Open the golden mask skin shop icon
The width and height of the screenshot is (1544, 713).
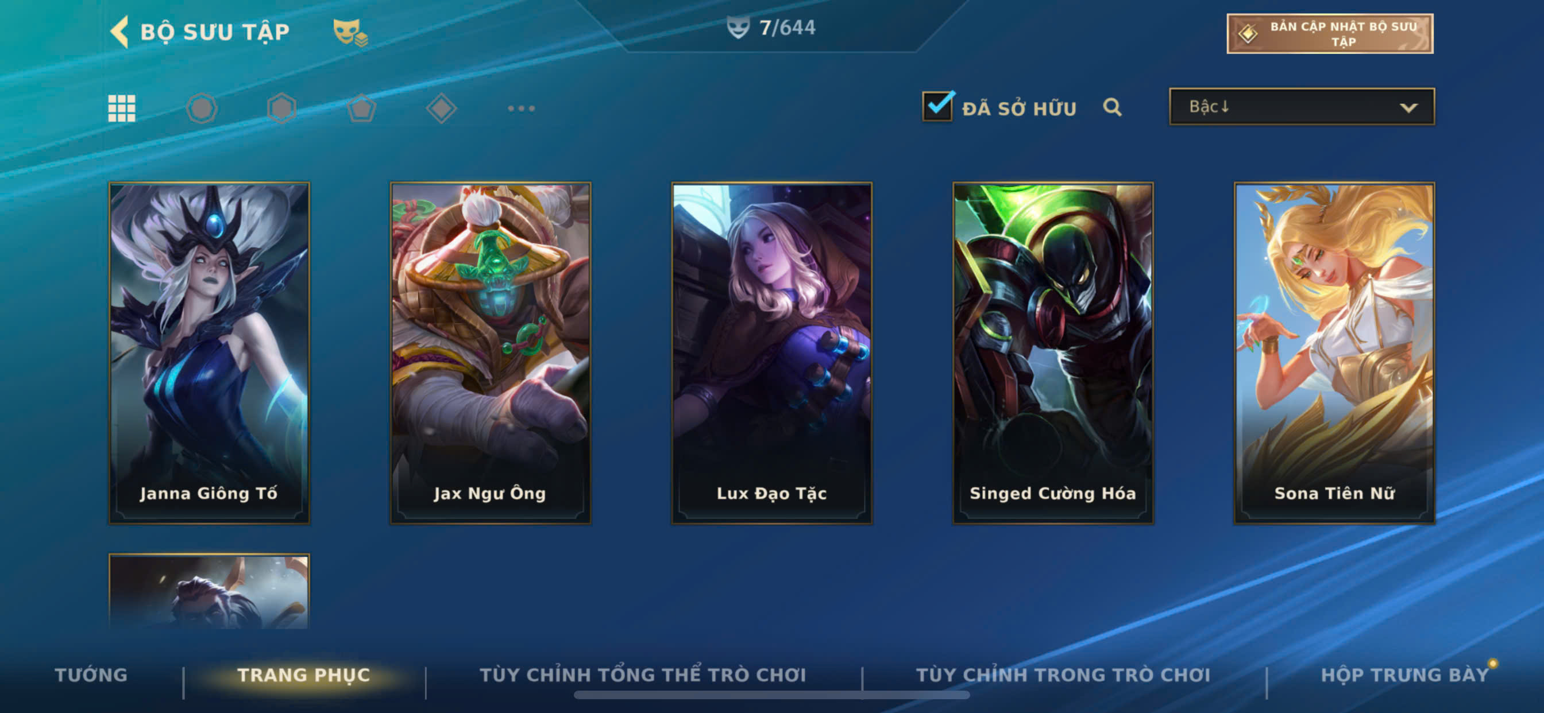tap(350, 32)
